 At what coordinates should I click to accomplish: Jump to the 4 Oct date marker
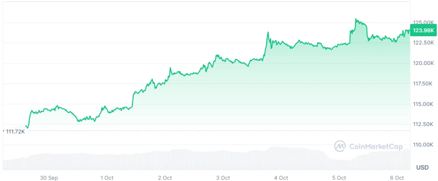(281, 178)
